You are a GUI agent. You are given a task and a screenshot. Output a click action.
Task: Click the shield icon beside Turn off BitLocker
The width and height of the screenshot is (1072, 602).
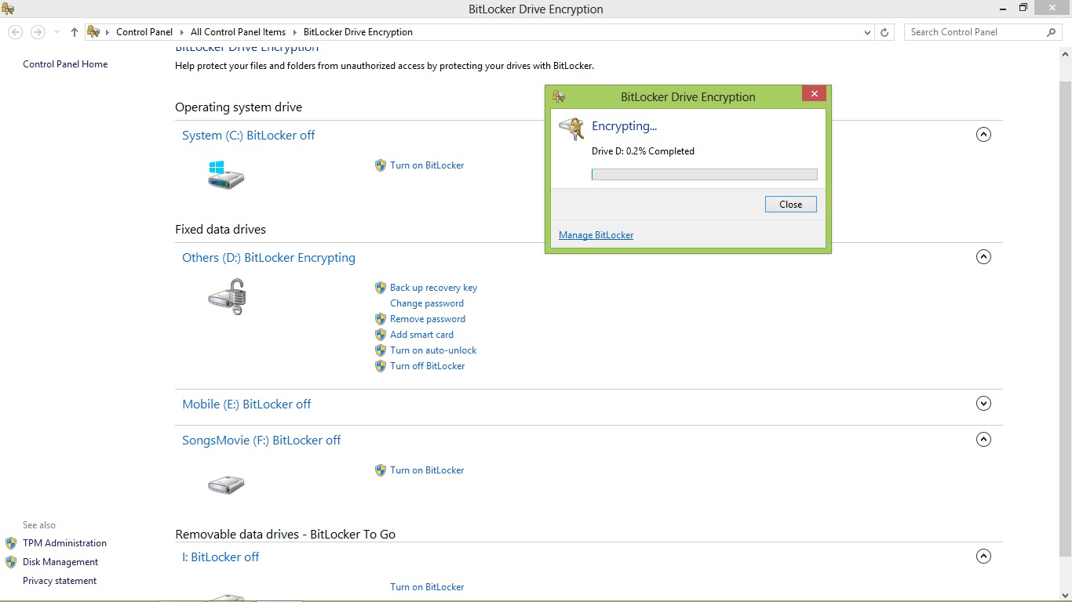(381, 366)
